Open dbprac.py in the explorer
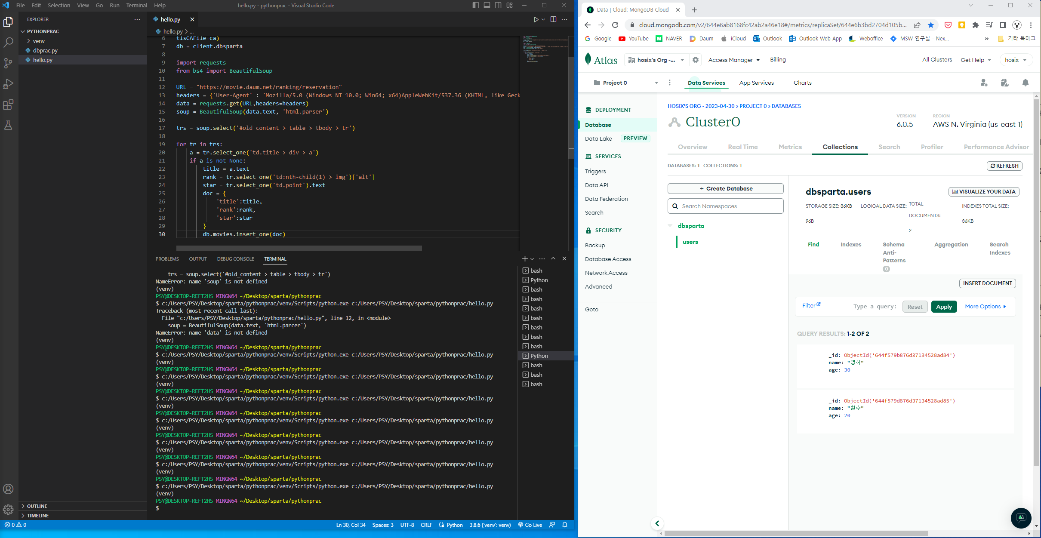1041x538 pixels. point(45,50)
